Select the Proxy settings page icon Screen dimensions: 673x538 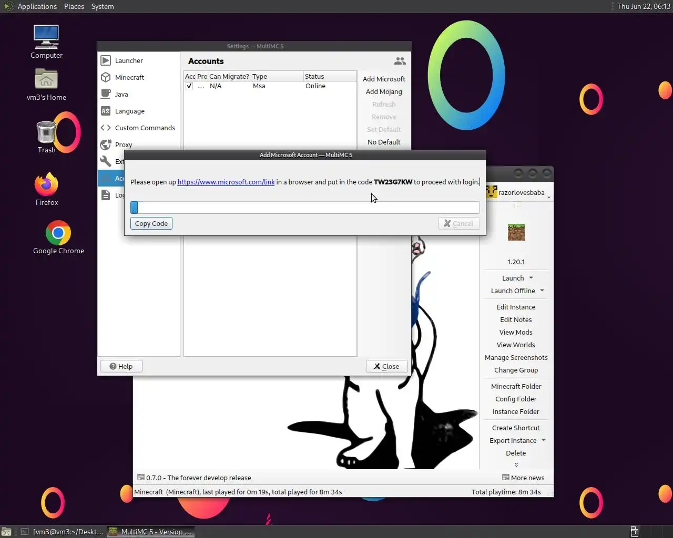[106, 144]
